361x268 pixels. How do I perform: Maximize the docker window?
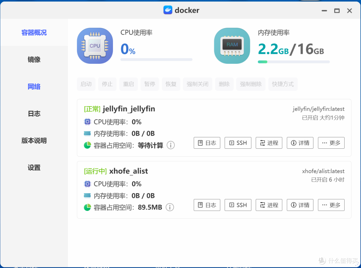[337, 11]
